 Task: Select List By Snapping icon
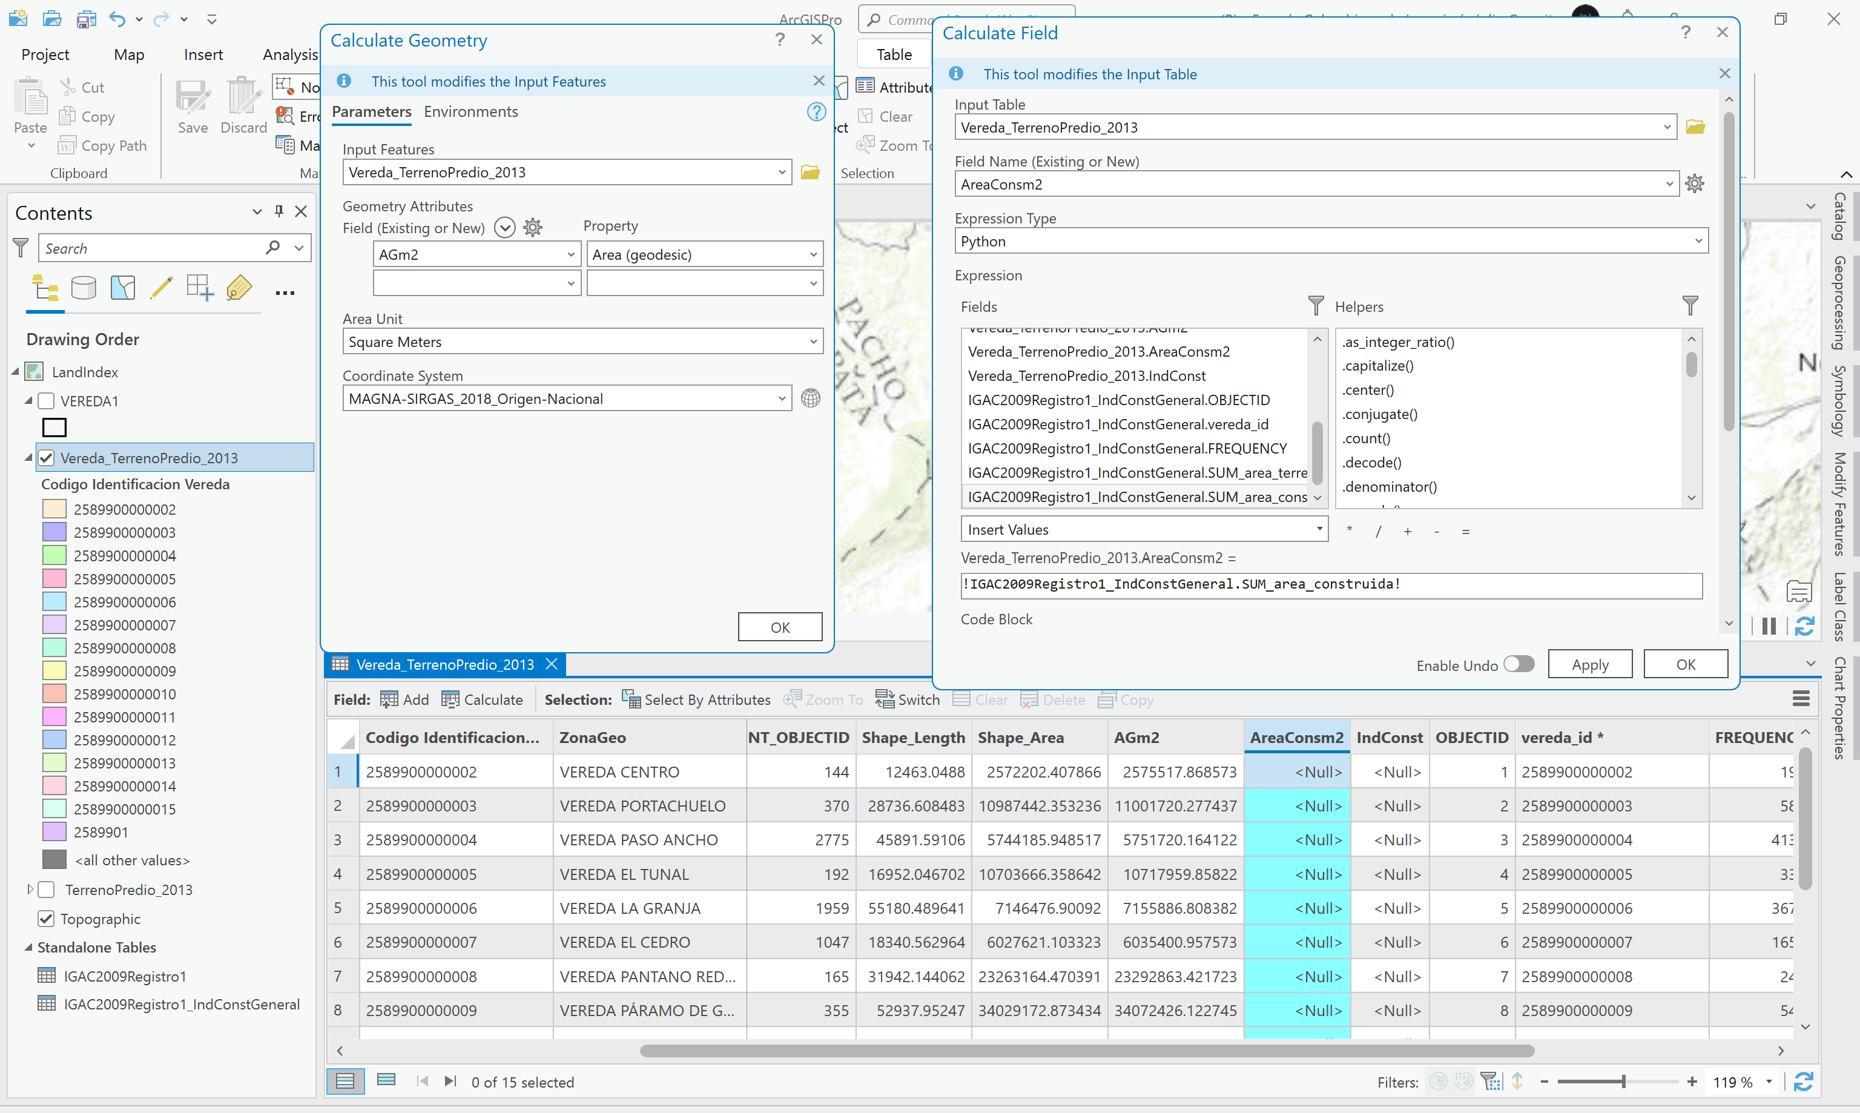pyautogui.click(x=200, y=288)
